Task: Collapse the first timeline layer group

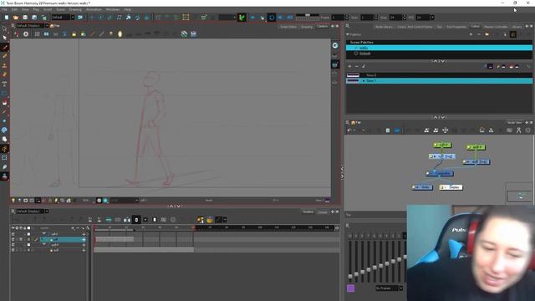Action: pyautogui.click(x=44, y=234)
